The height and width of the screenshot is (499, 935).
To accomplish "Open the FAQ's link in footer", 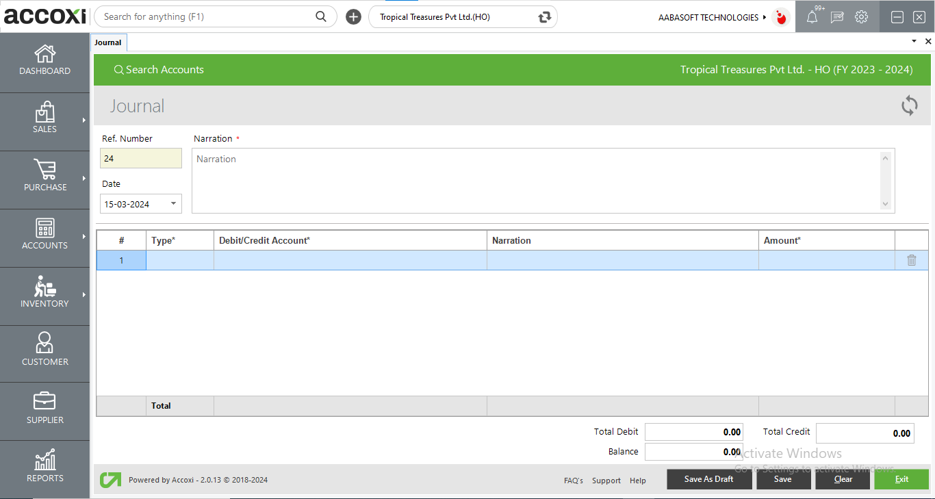I will [x=573, y=481].
